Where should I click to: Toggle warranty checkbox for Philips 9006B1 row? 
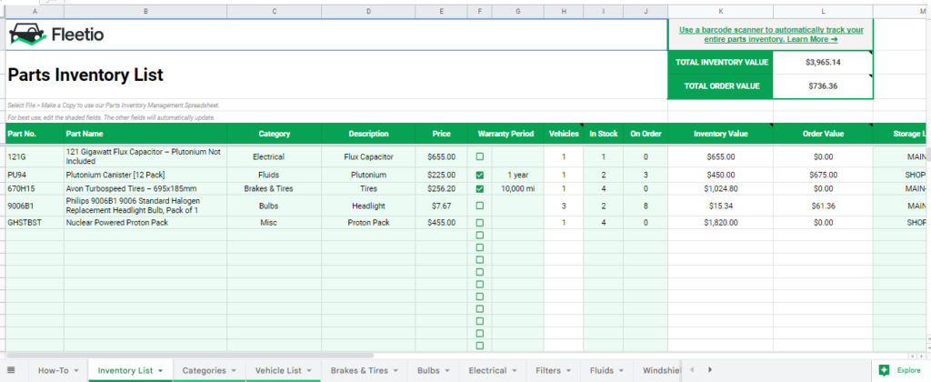coord(480,206)
